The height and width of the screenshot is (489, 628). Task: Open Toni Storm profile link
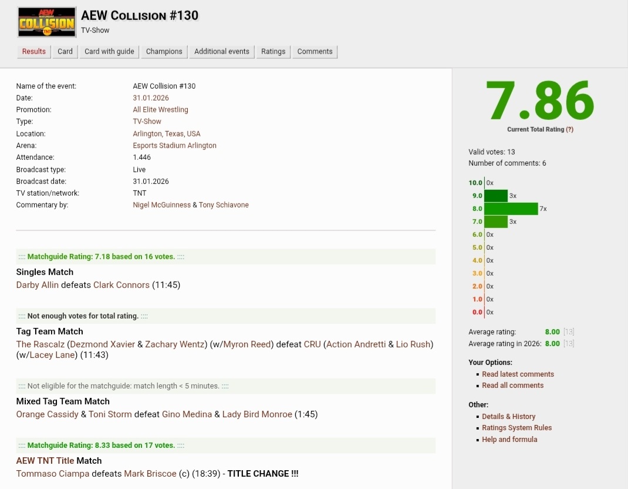[110, 414]
